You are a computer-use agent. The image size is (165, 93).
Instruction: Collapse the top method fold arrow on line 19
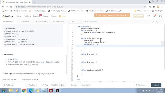74,62
